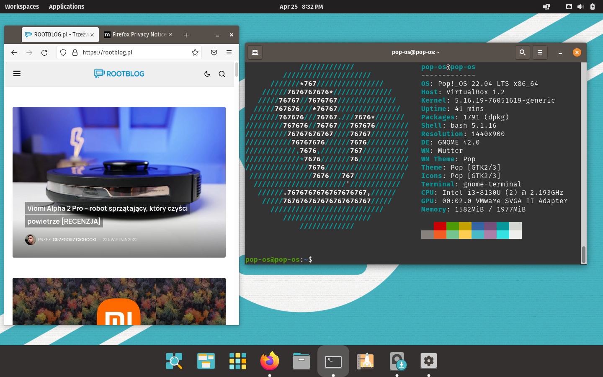Image resolution: width=603 pixels, height=377 pixels.
Task: Click the red swatch in neofetch palette
Action: click(x=439, y=226)
